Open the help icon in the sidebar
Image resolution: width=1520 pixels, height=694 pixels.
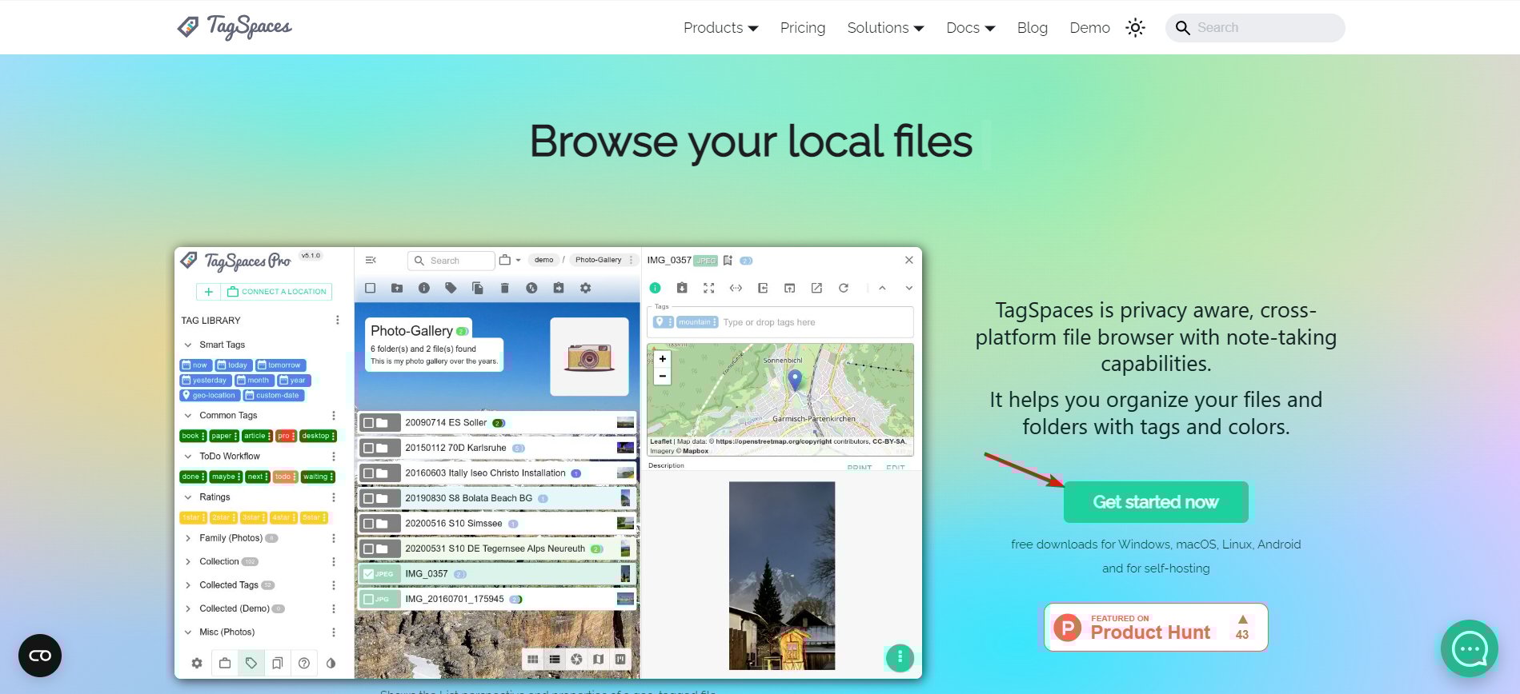point(304,663)
